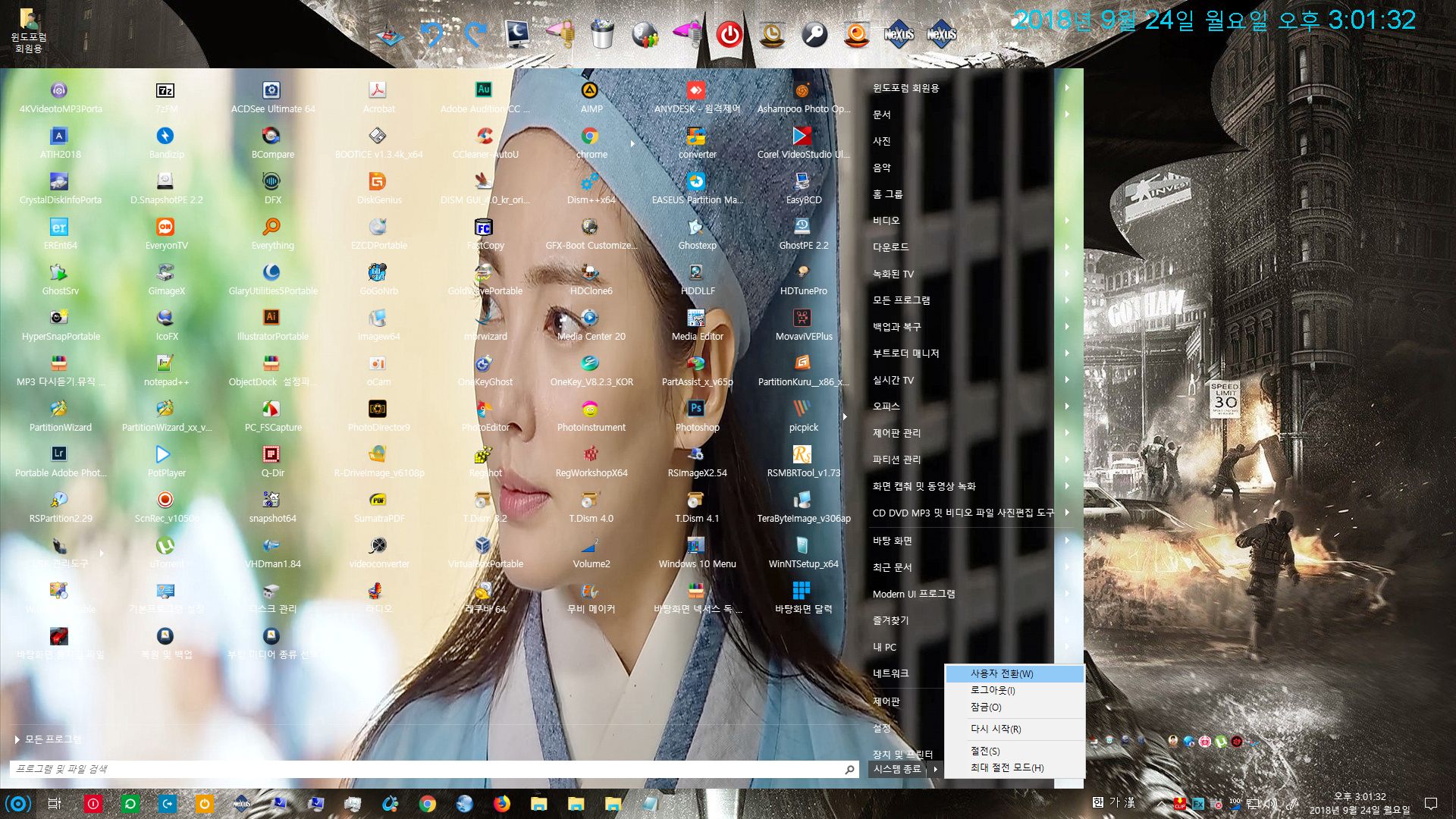Launch RSMBRTool_v1.73 icon

coord(802,456)
